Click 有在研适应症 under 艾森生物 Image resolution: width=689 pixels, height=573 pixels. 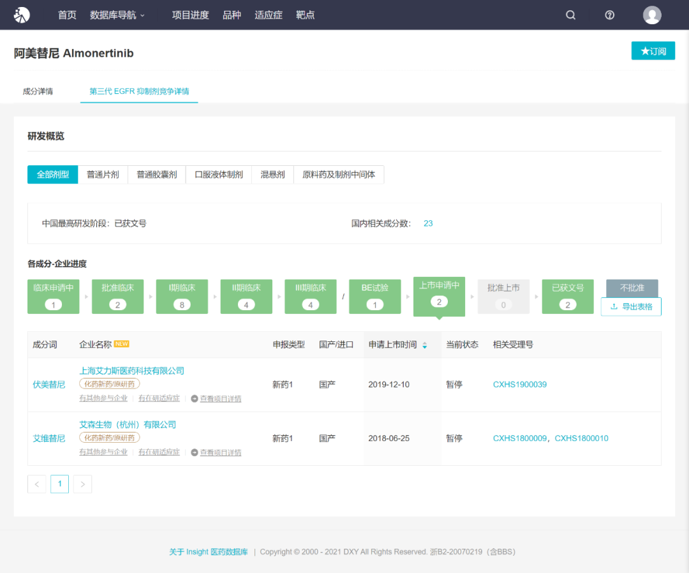(x=159, y=452)
